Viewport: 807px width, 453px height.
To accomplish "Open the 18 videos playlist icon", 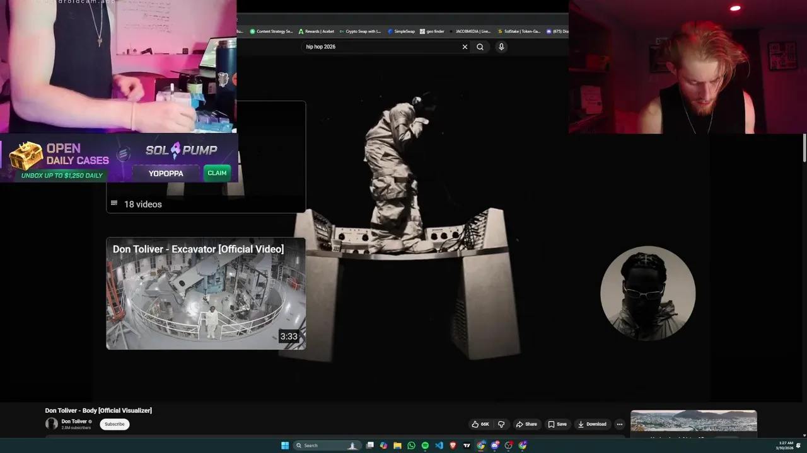I will (114, 203).
